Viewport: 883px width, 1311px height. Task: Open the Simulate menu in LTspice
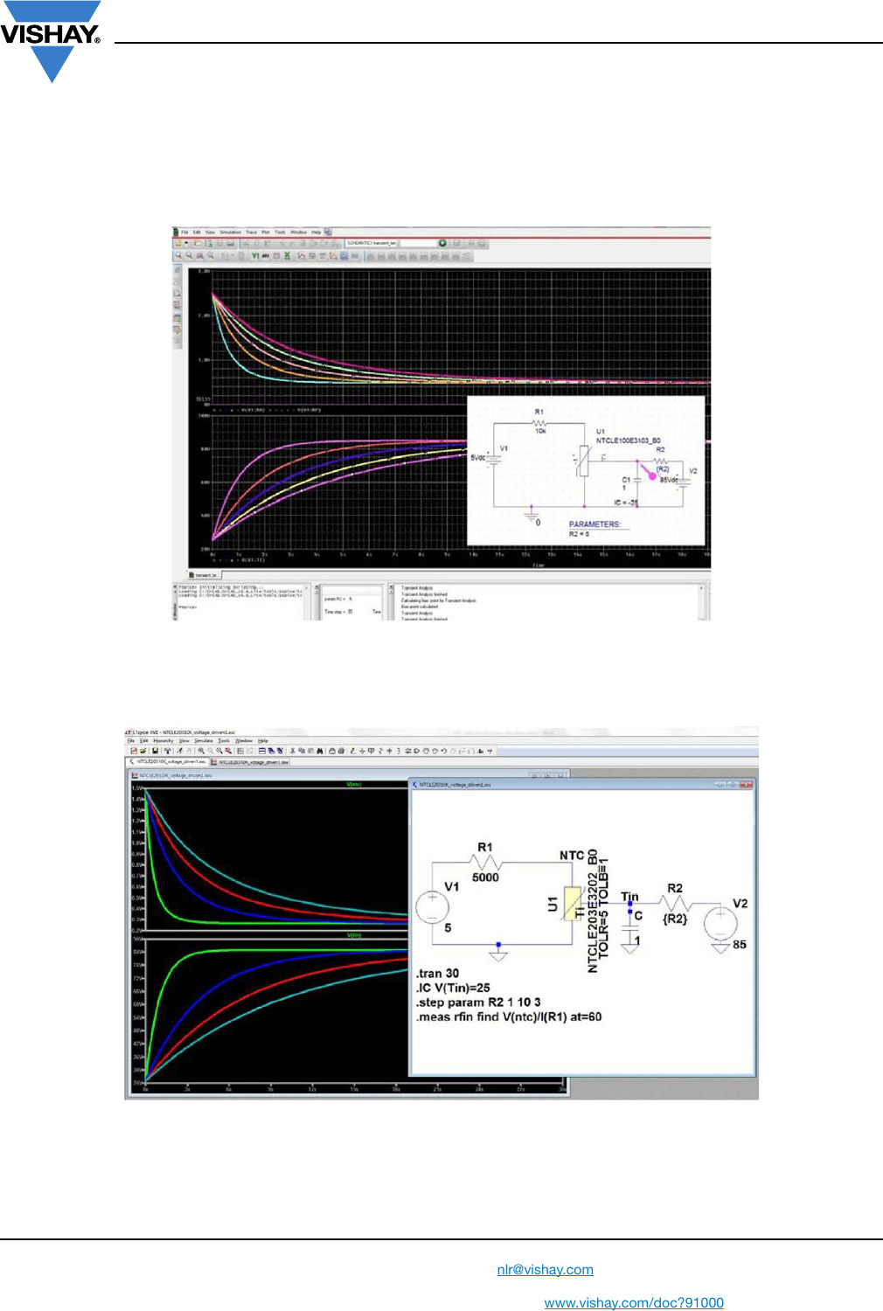[204, 740]
